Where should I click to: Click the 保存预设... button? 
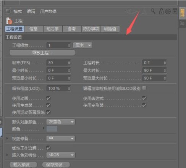(56, 165)
